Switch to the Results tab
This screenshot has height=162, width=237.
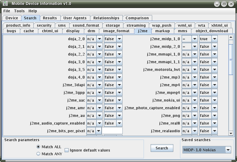pyautogui.click(x=50, y=18)
